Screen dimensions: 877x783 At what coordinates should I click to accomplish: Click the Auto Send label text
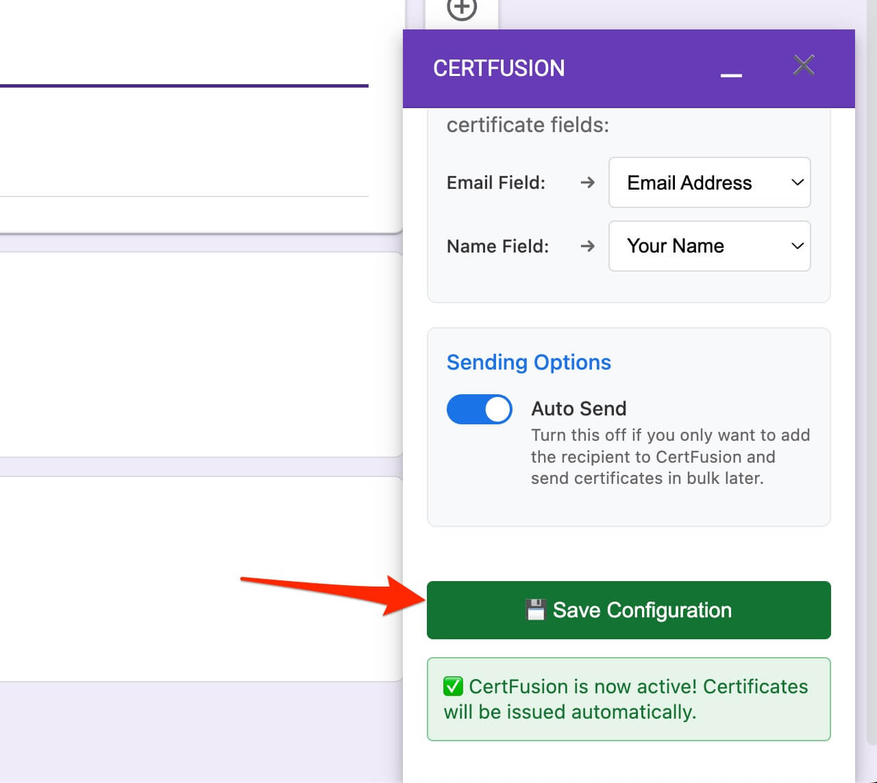coord(578,409)
